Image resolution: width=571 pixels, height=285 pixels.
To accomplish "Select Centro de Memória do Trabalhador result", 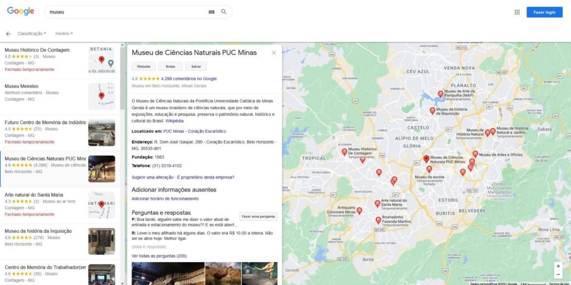I will pyautogui.click(x=60, y=272).
